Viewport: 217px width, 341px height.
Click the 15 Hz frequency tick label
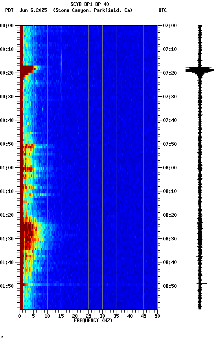tap(61, 316)
